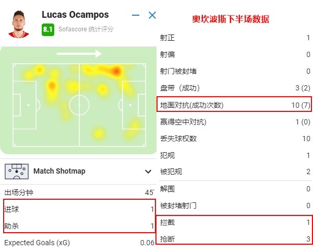Click the red 奥坎波斯下半场数据 title

pos(231,19)
